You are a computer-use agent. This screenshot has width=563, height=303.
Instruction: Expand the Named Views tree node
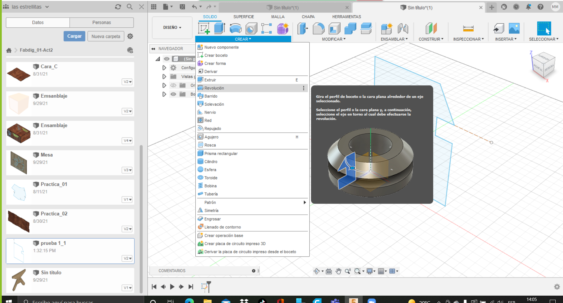(164, 76)
